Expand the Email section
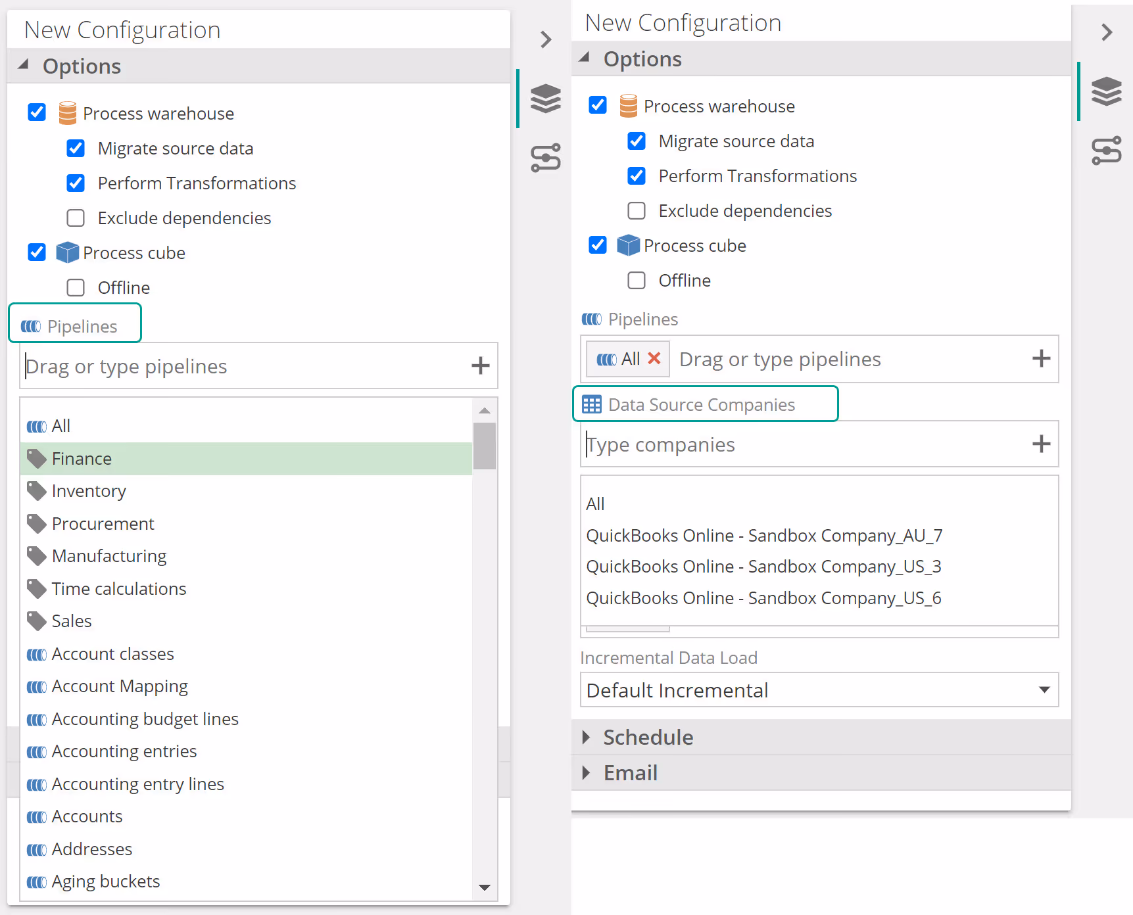Image resolution: width=1133 pixels, height=915 pixels. [x=630, y=772]
